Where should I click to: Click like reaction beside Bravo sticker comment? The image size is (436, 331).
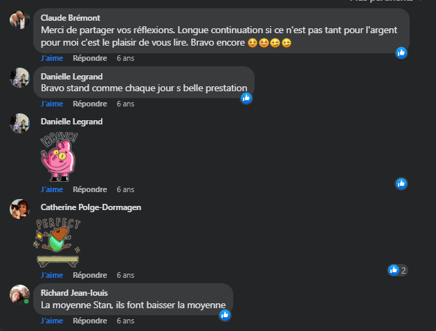coord(401,184)
